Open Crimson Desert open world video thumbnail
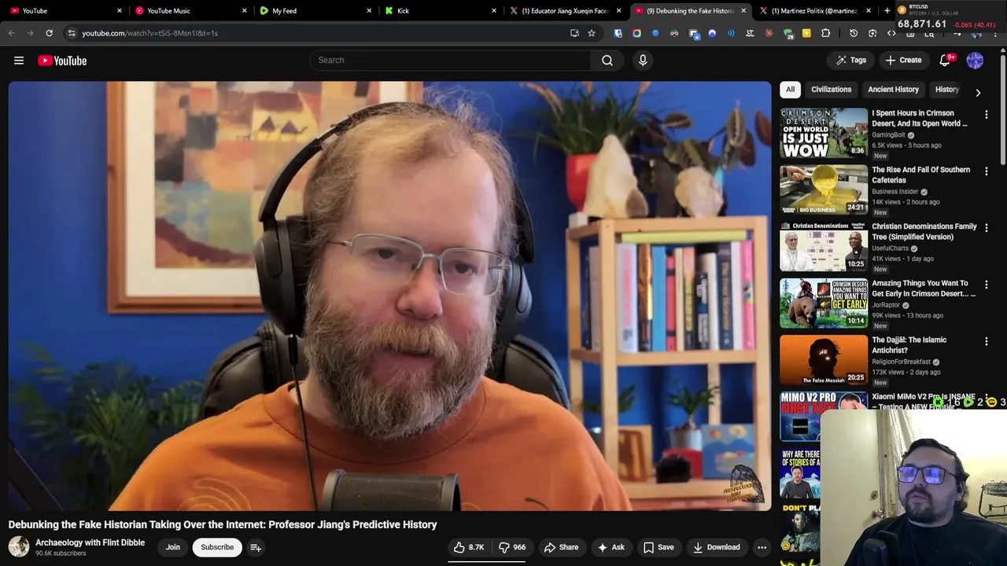Image resolution: width=1007 pixels, height=566 pixels. click(824, 133)
